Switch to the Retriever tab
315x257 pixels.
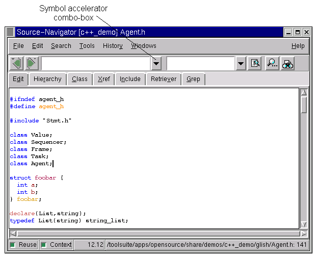164,79
